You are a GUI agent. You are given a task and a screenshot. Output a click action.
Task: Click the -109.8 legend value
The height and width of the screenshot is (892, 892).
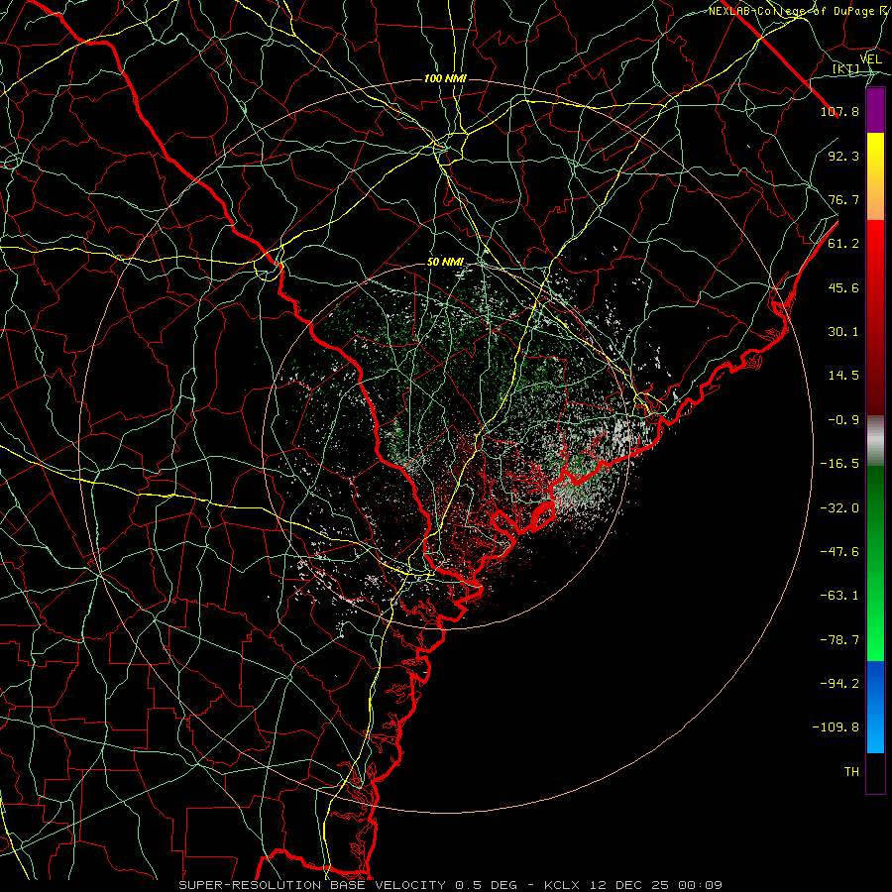(836, 727)
